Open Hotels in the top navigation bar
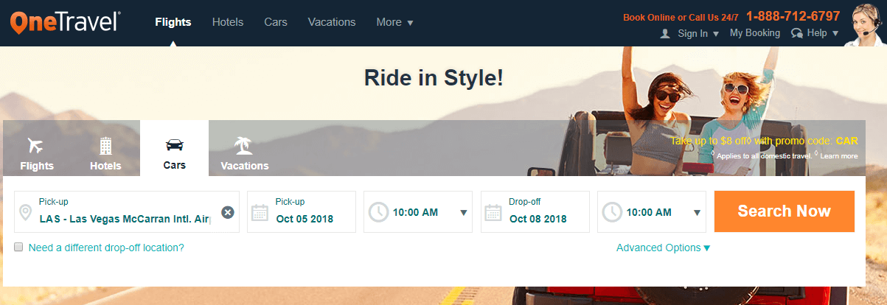This screenshot has height=305, width=887. tap(228, 22)
